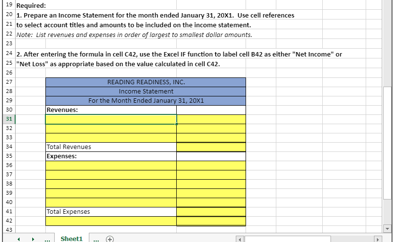Screen dimensions: 414x242
Task: Add a new sheet with the plus icon
Action: point(109,239)
